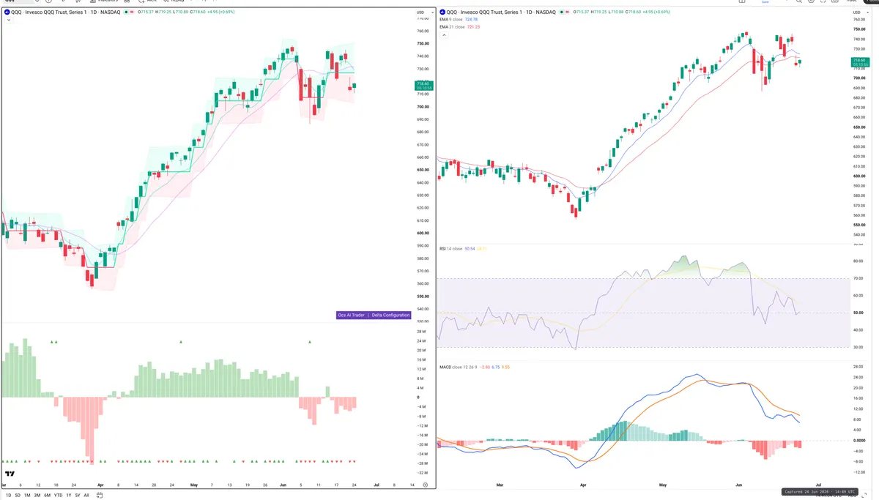This screenshot has width=879, height=500.
Task: Click the high price H719.25 on right chart
Action: click(599, 12)
